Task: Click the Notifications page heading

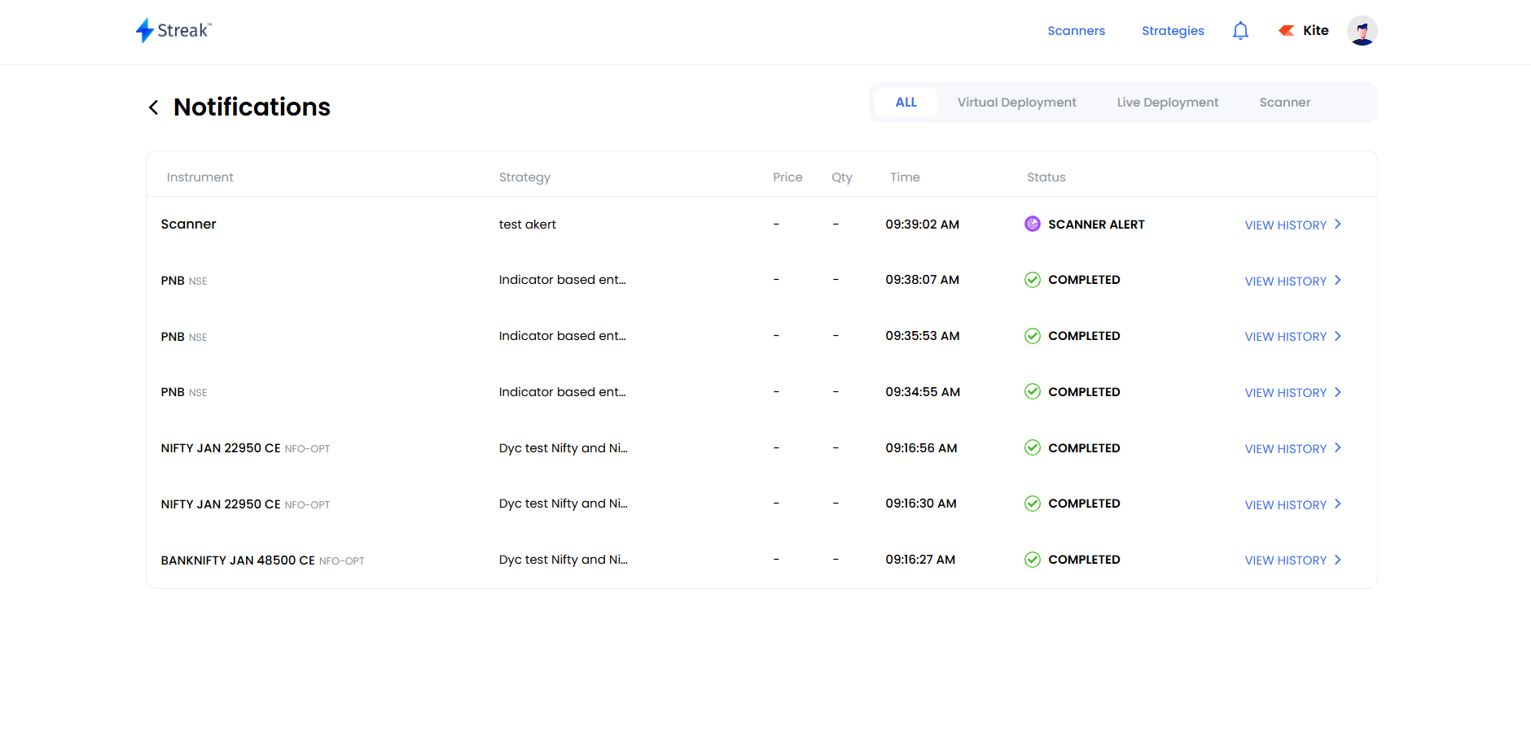Action: (252, 107)
